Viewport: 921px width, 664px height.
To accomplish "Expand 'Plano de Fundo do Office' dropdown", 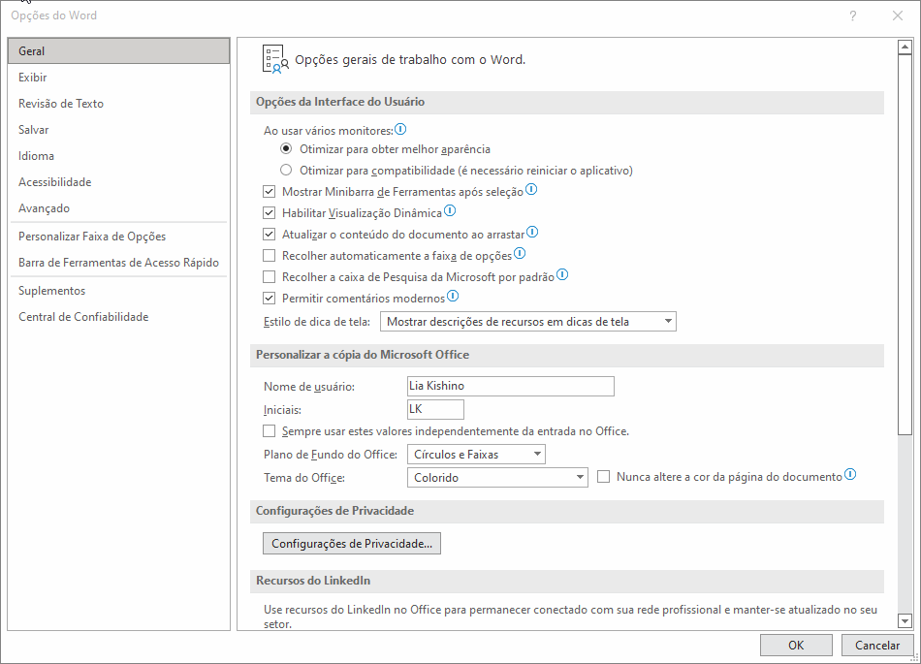I will 476,455.
